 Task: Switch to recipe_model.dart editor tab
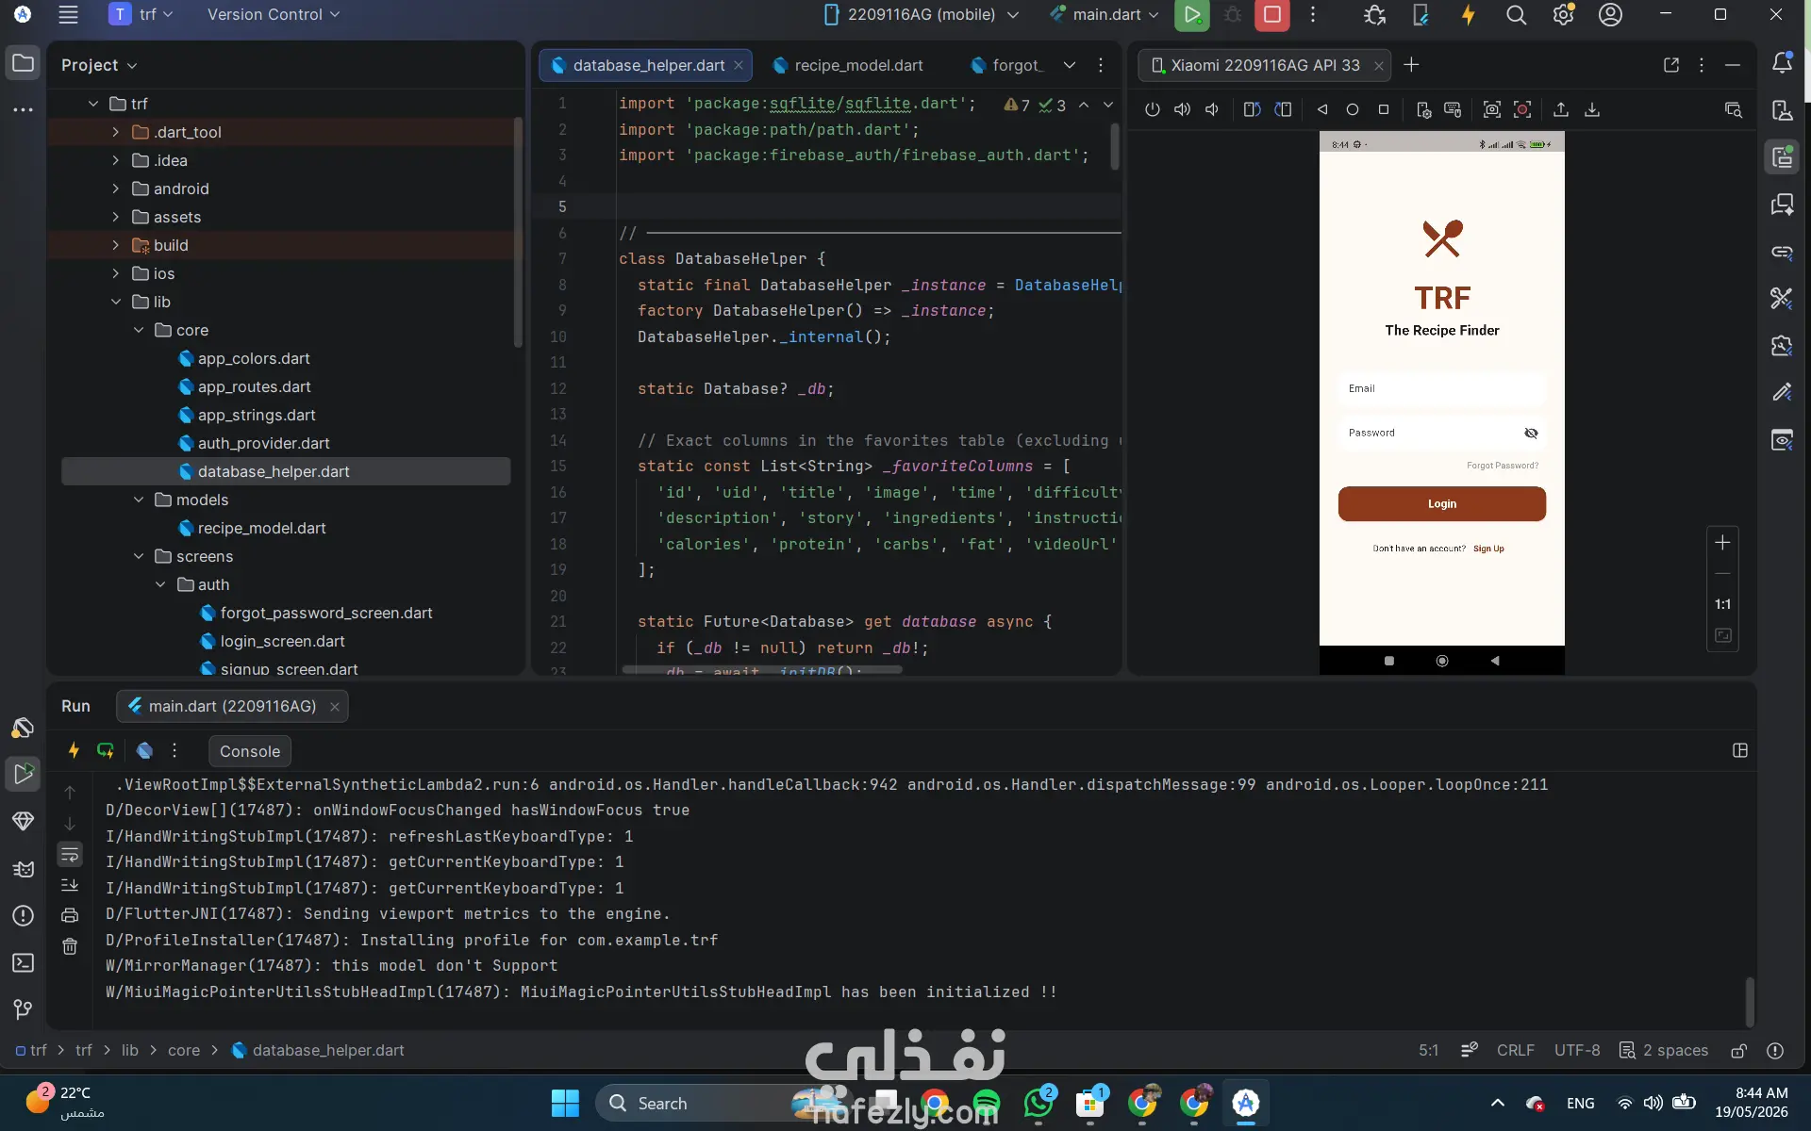tap(847, 65)
